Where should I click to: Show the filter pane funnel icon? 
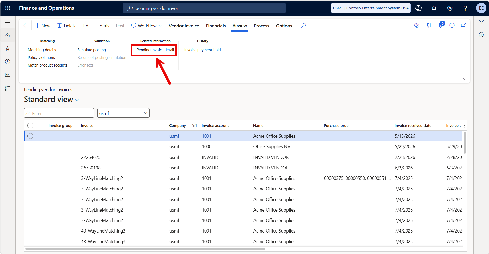[481, 22]
